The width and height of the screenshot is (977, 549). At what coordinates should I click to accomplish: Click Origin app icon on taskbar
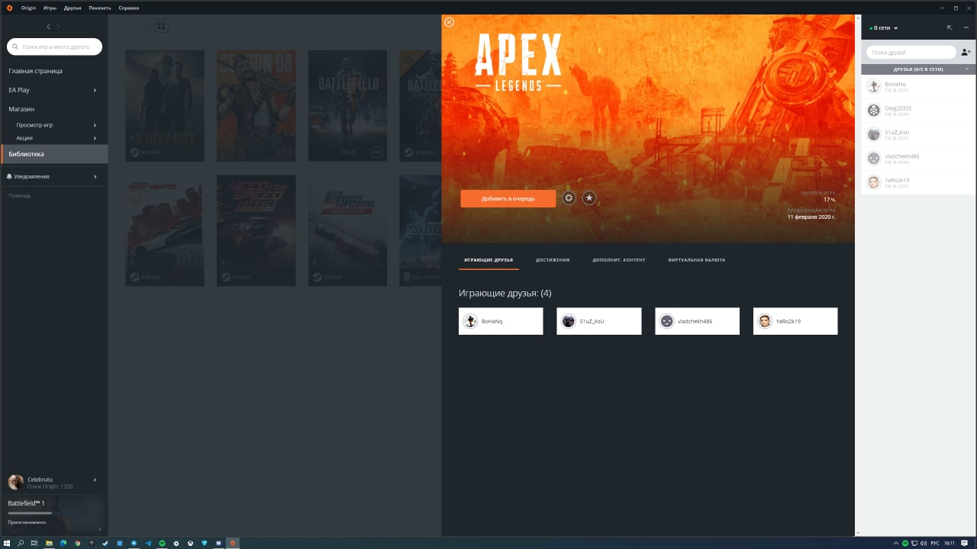point(233,543)
